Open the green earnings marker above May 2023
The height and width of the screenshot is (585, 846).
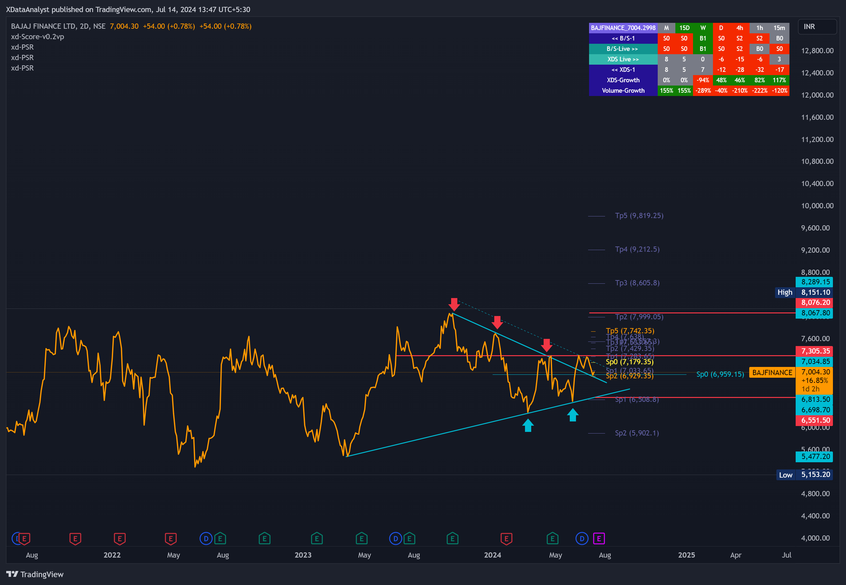point(362,538)
